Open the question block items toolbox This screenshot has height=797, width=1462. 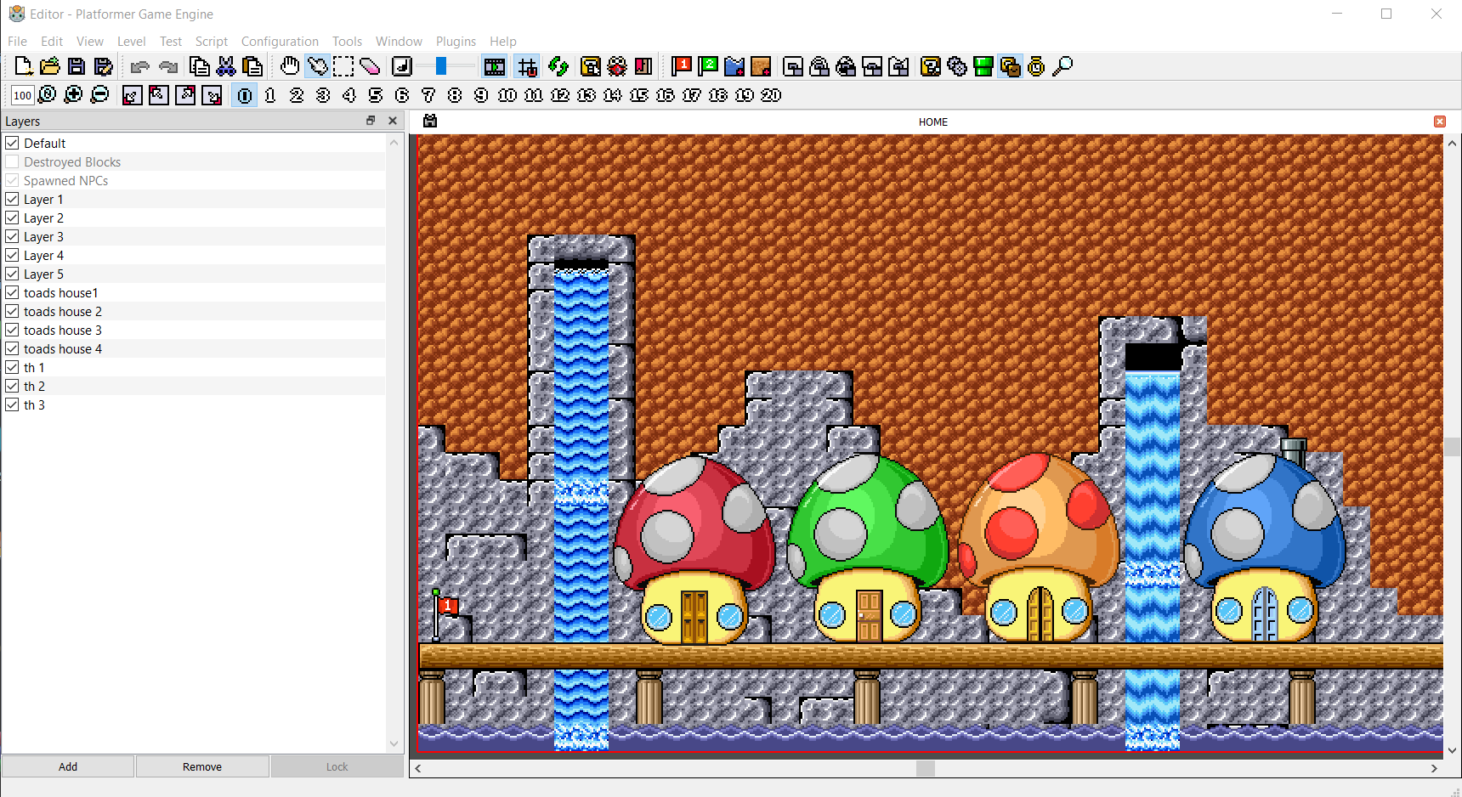[x=931, y=66]
